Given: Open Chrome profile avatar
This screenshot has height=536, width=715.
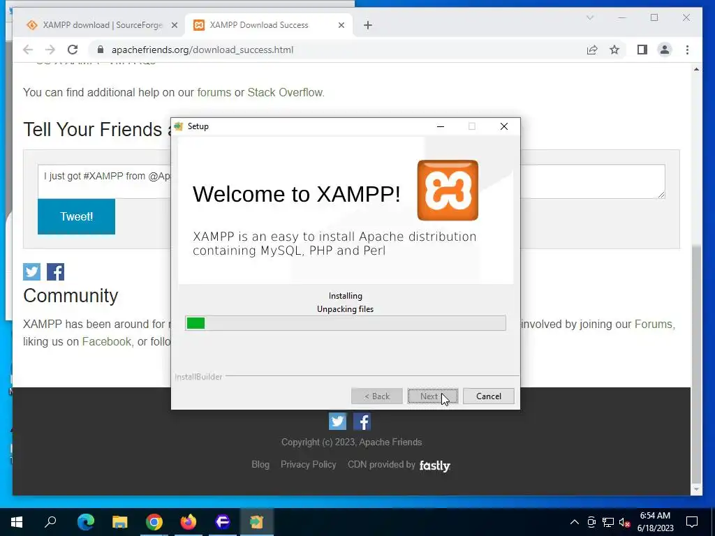Looking at the screenshot, I should pos(665,50).
